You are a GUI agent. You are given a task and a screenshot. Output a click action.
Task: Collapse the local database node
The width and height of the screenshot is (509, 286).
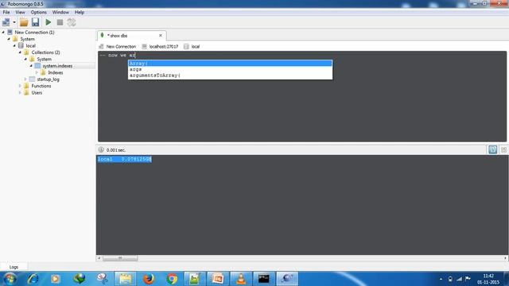coord(14,46)
